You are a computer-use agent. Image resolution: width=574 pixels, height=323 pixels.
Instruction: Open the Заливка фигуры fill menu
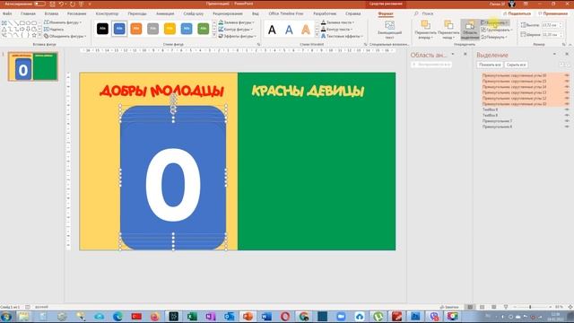(x=237, y=22)
